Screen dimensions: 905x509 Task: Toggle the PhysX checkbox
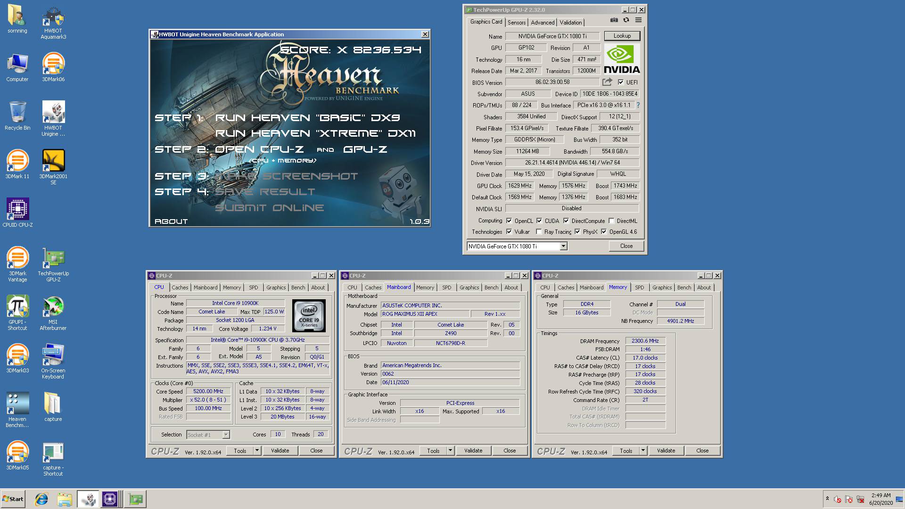coord(577,231)
